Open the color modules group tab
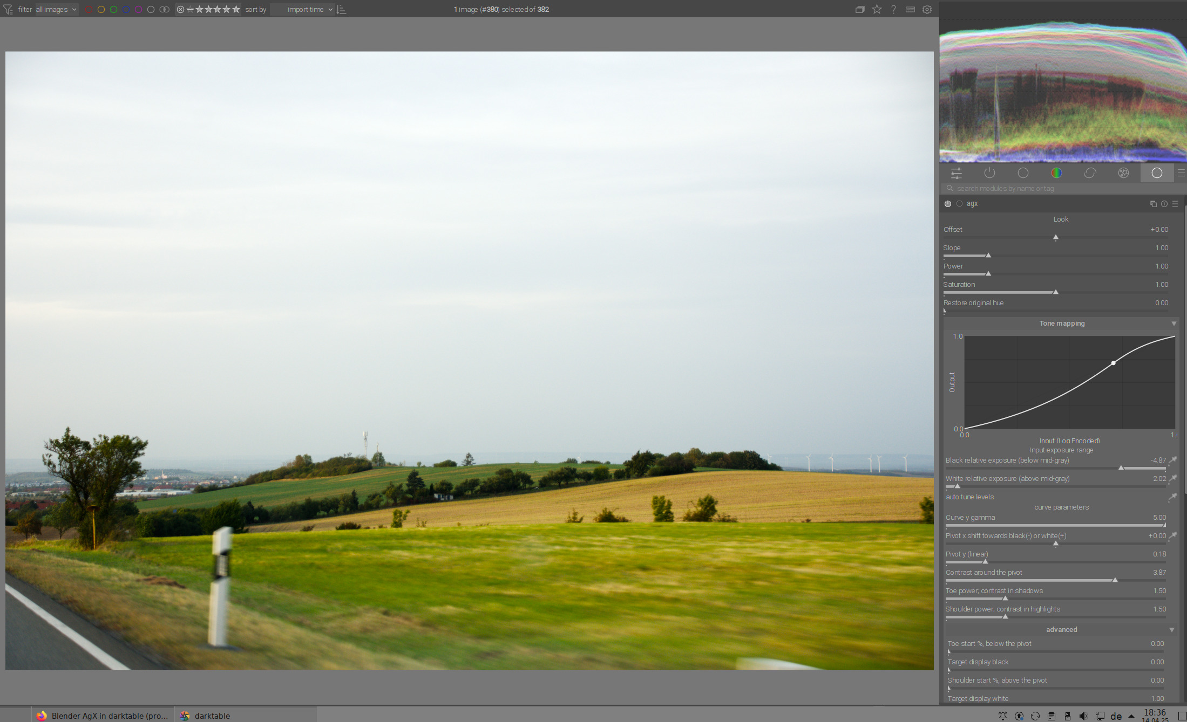Image resolution: width=1187 pixels, height=722 pixels. [x=1056, y=173]
